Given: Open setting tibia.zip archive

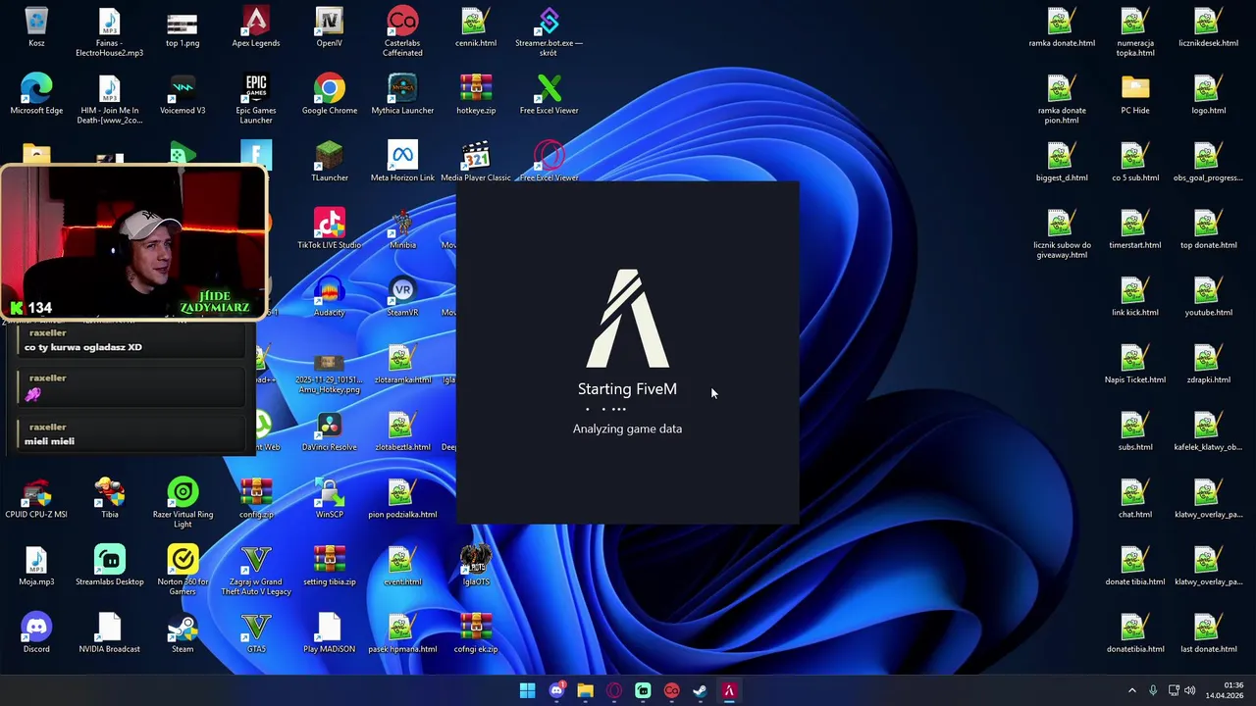Looking at the screenshot, I should click(330, 565).
